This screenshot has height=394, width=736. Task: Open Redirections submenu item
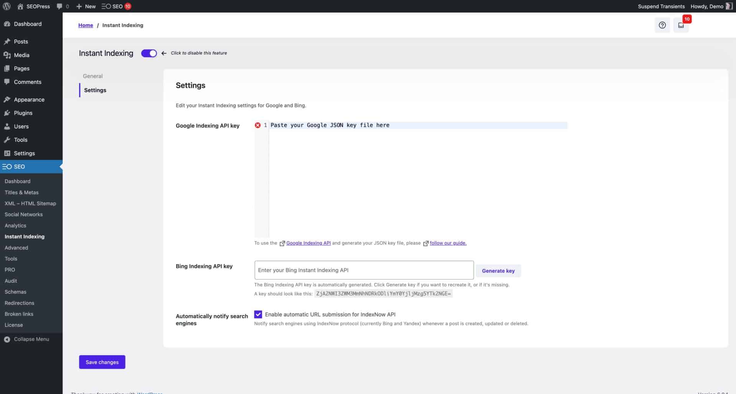pyautogui.click(x=19, y=303)
